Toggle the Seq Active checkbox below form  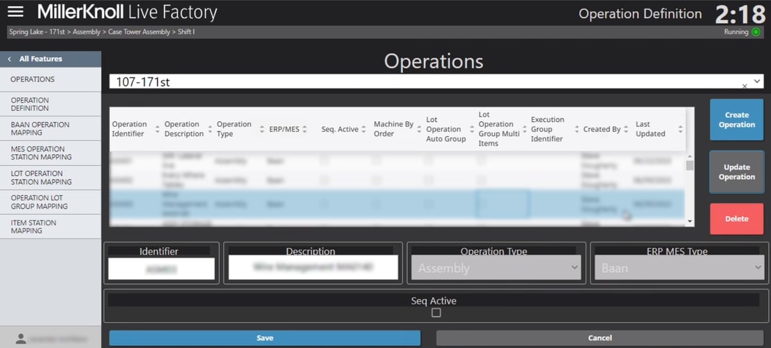[436, 312]
